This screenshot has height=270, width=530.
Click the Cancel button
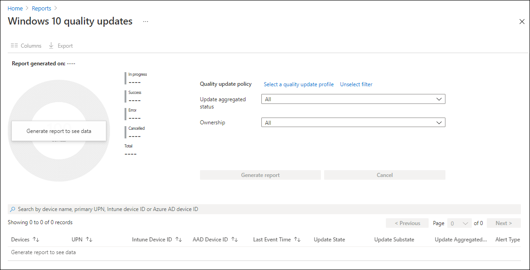[385, 175]
